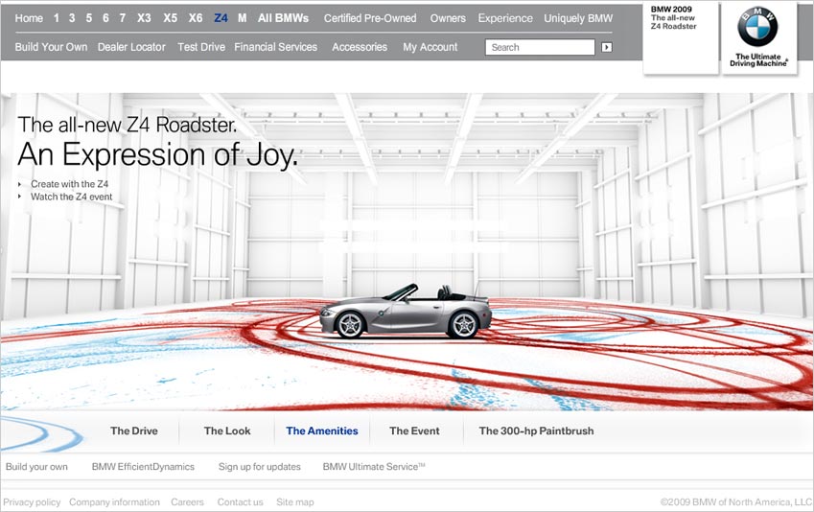This screenshot has width=814, height=512.
Task: Click Build your own in the footer
Action: [x=36, y=466]
